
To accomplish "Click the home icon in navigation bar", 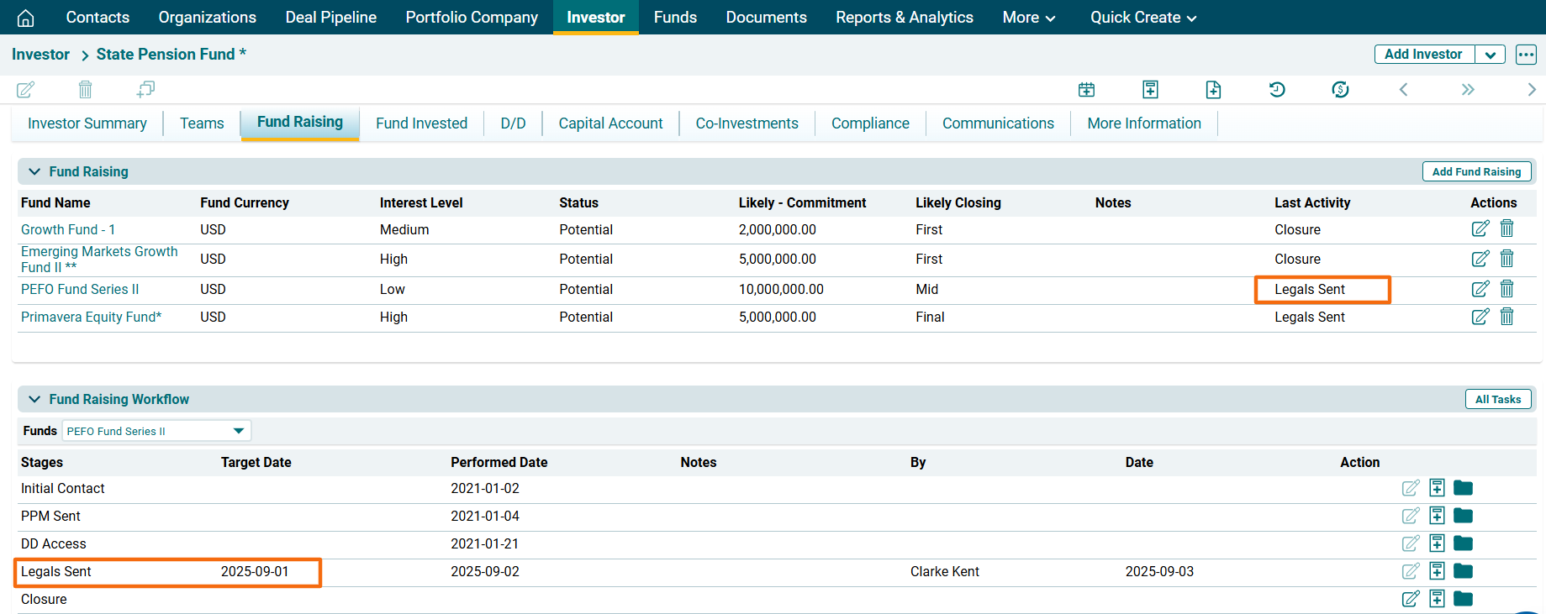I will point(26,18).
